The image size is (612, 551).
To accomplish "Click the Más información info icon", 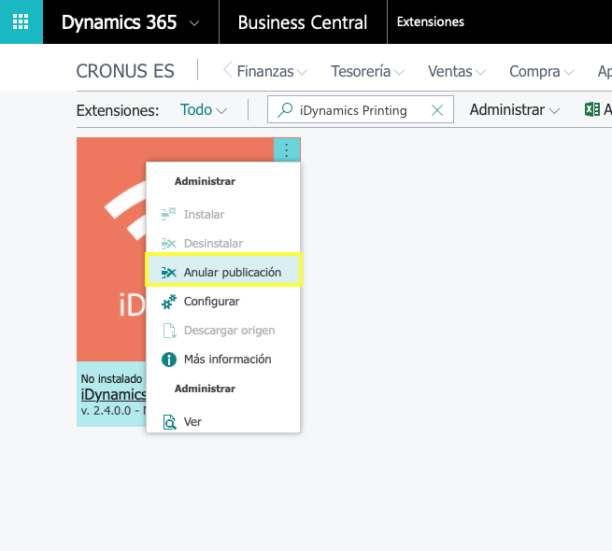I will point(168,360).
